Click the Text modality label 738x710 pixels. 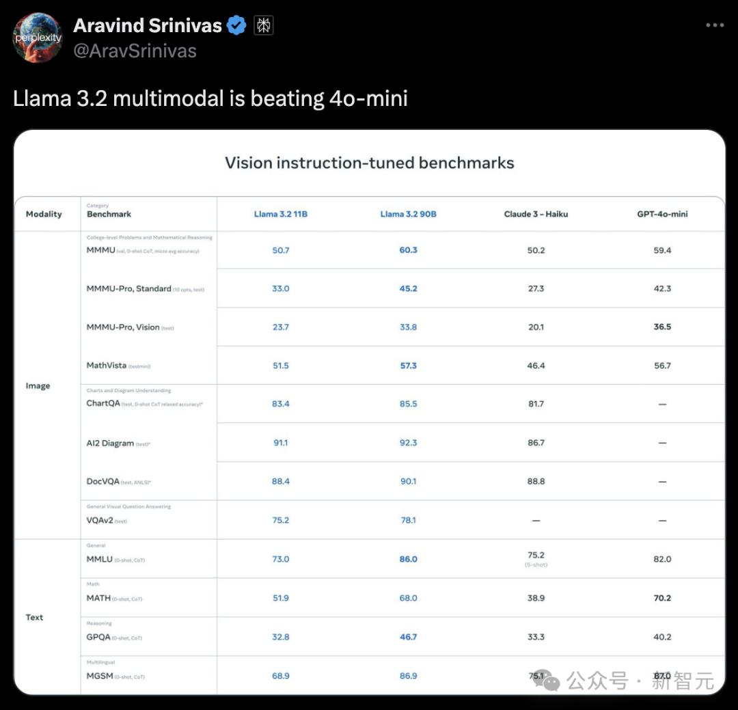(x=34, y=617)
